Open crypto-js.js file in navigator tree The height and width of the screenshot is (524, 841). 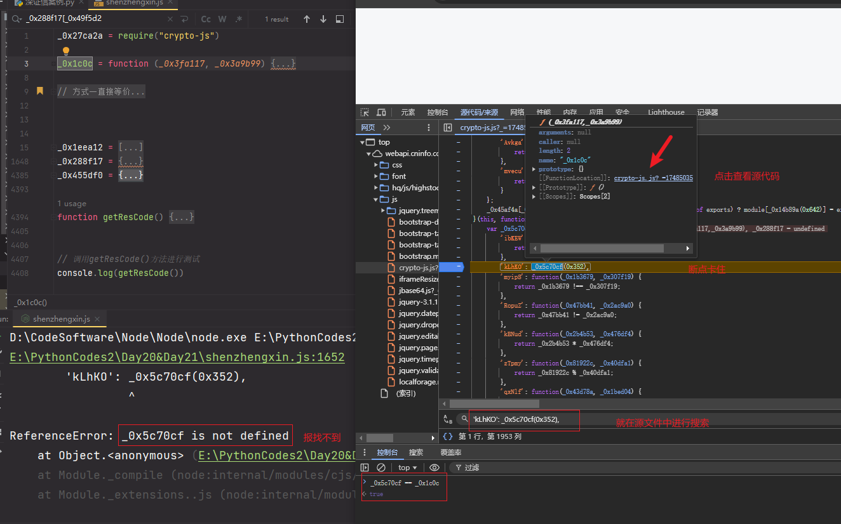(x=414, y=268)
